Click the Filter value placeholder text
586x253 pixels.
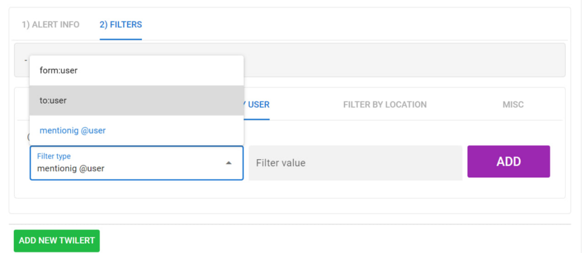280,163
